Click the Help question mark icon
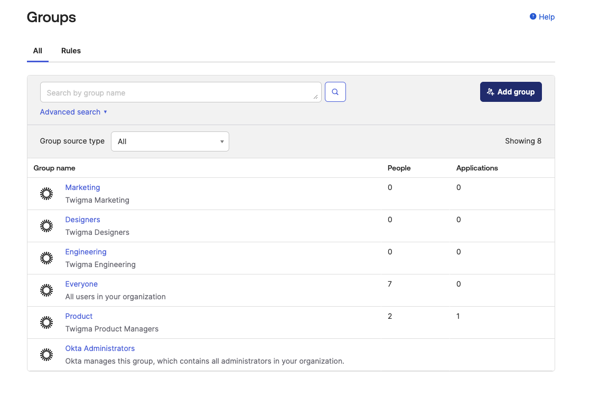This screenshot has height=408, width=590. click(532, 16)
